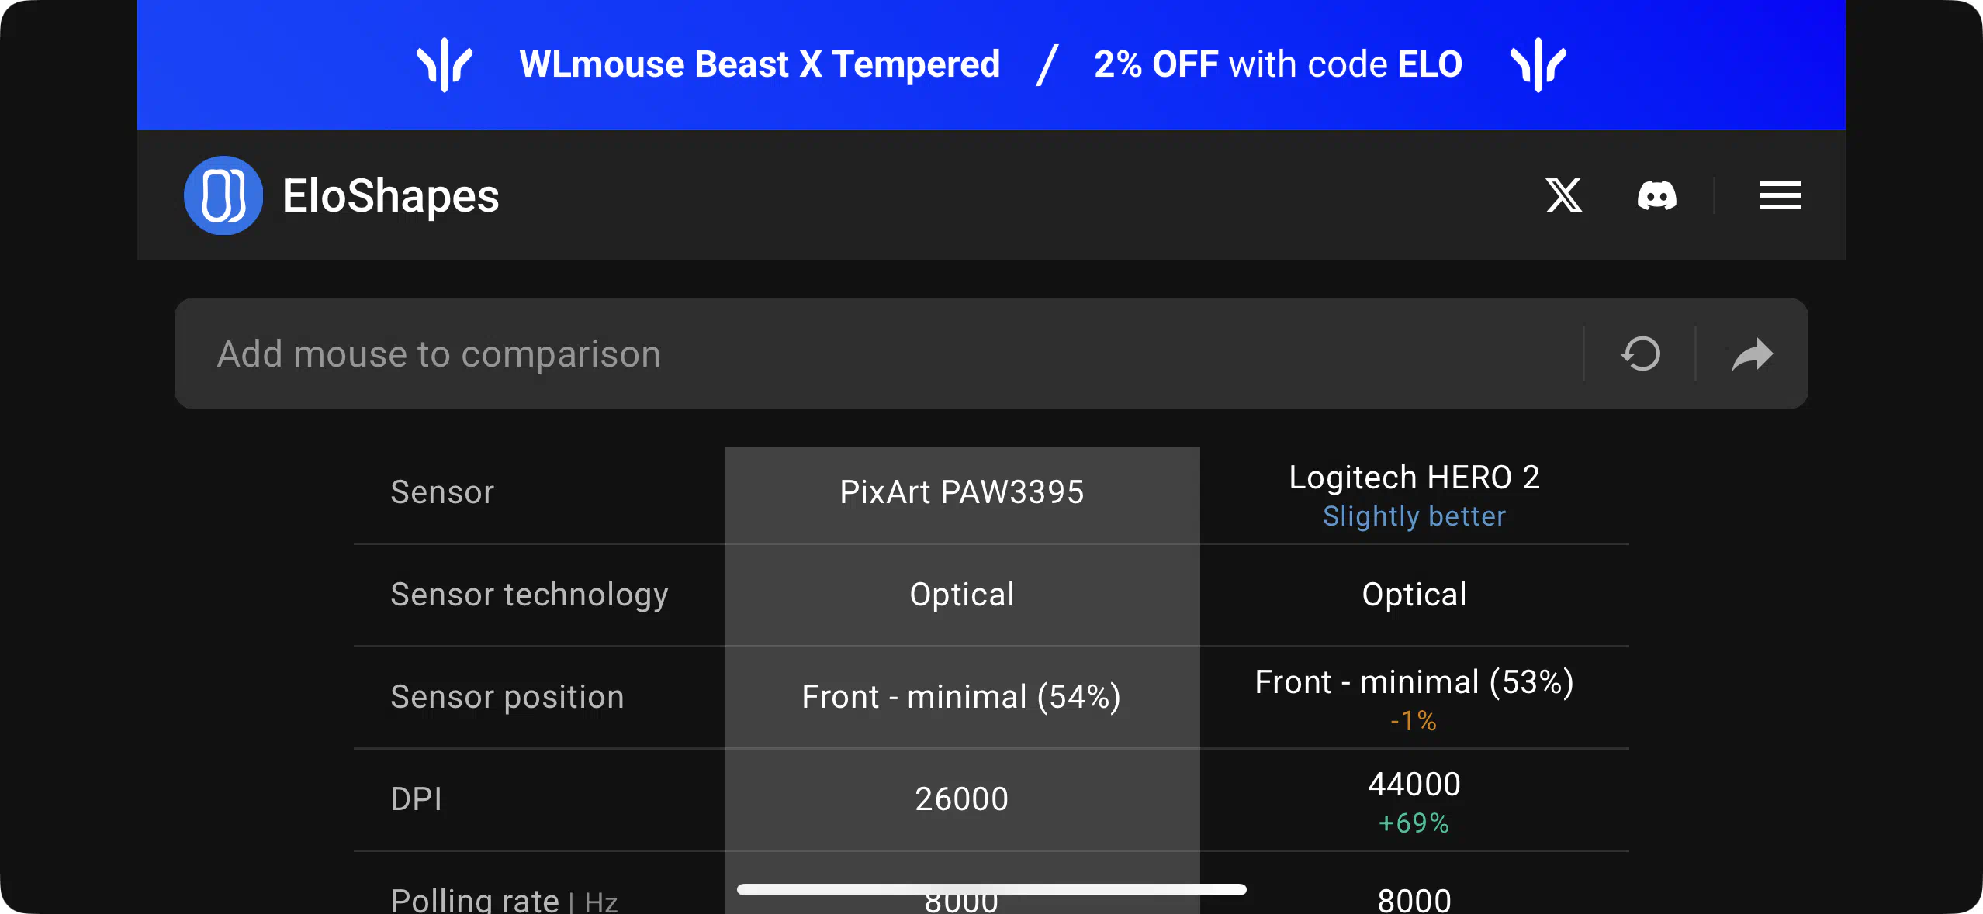Go to EloShapes home via site name
The image size is (1983, 914).
(390, 195)
